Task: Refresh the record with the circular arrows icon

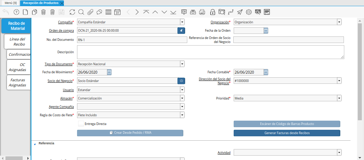Action: coord(72,12)
